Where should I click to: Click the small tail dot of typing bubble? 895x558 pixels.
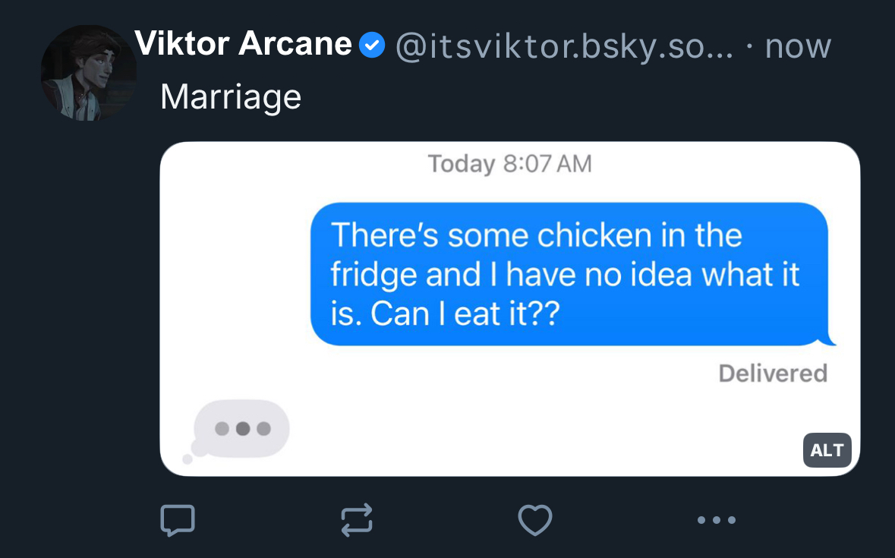(x=188, y=459)
